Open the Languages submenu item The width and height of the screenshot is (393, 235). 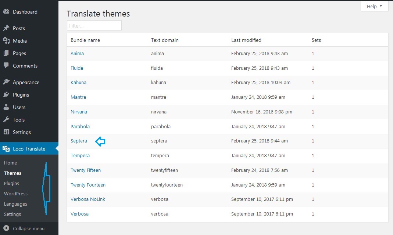pyautogui.click(x=15, y=204)
